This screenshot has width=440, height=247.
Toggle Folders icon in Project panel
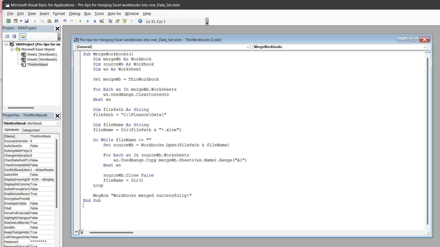point(23,36)
